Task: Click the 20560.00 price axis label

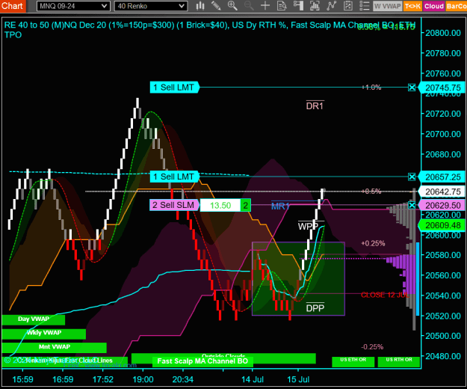Action: (x=443, y=275)
